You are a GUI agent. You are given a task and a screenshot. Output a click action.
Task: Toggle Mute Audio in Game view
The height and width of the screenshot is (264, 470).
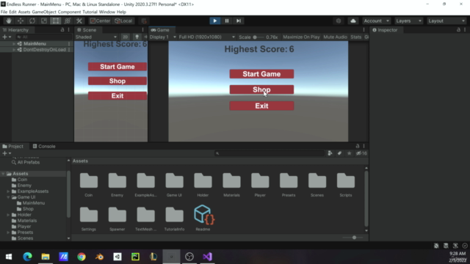[x=335, y=37]
